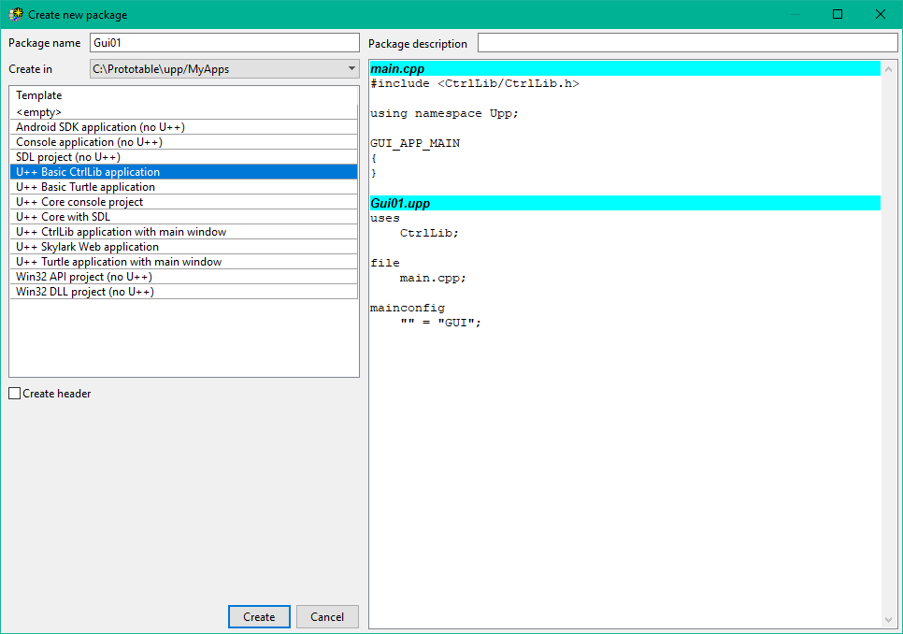Enable the Create header checkbox
Viewport: 903px width, 634px height.
(15, 394)
